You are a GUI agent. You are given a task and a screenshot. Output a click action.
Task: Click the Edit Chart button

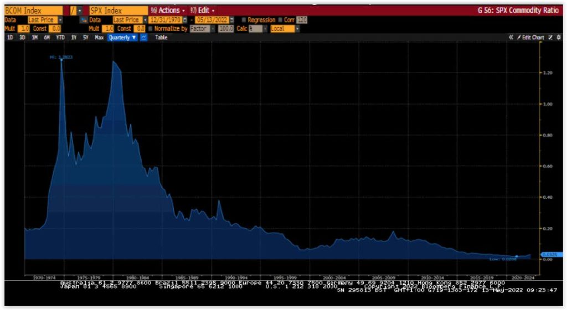tap(530, 38)
